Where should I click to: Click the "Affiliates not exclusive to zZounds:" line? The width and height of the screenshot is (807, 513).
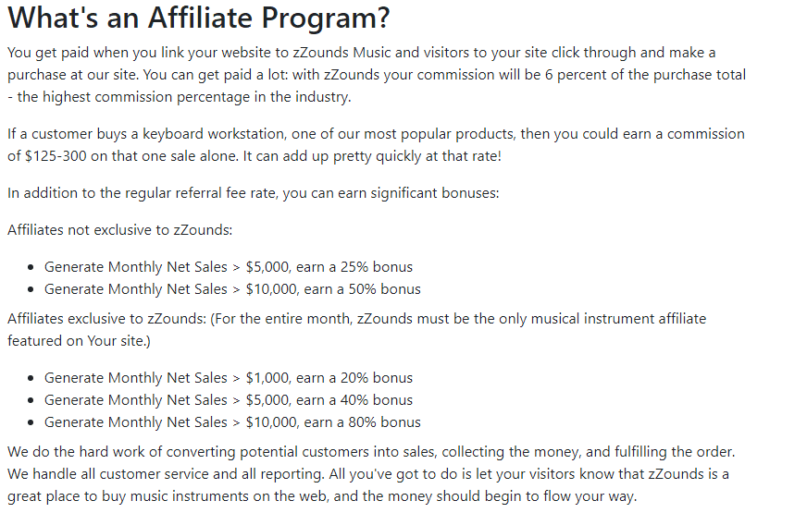pyautogui.click(x=120, y=230)
